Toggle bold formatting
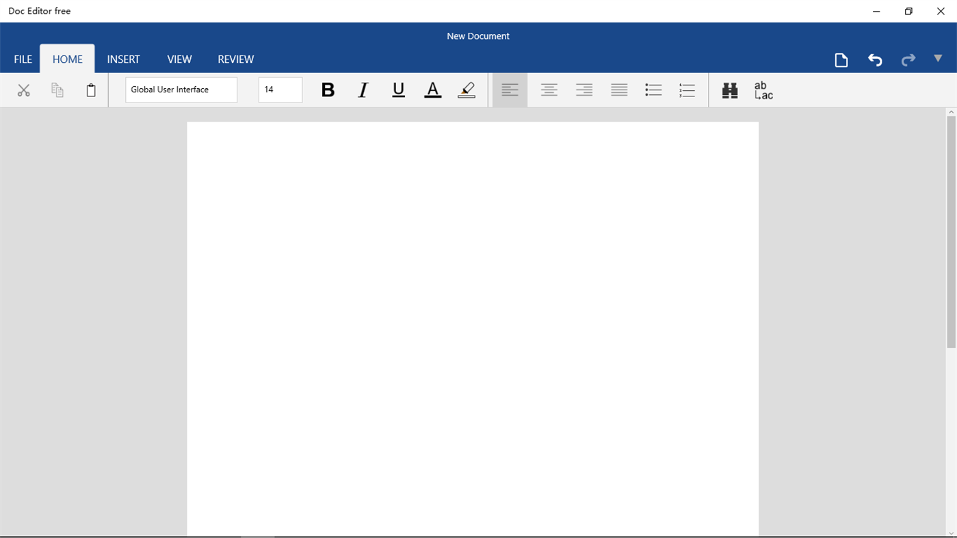Viewport: 957px width, 538px height. (x=328, y=90)
